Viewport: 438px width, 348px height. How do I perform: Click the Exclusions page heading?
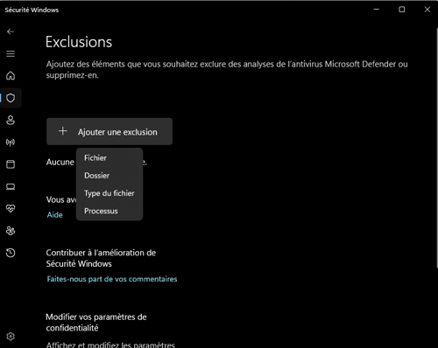point(79,42)
